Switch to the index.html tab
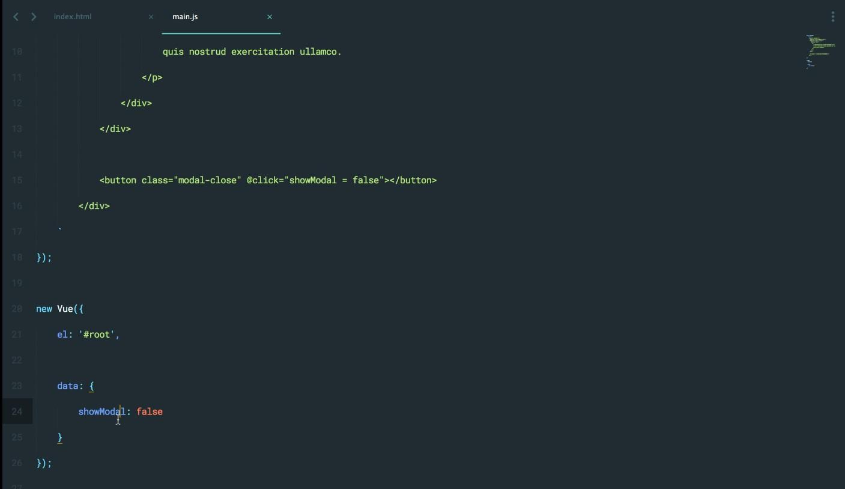 [73, 17]
